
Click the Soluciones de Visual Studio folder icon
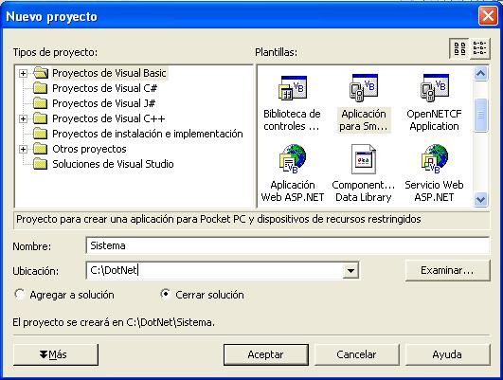[40, 164]
